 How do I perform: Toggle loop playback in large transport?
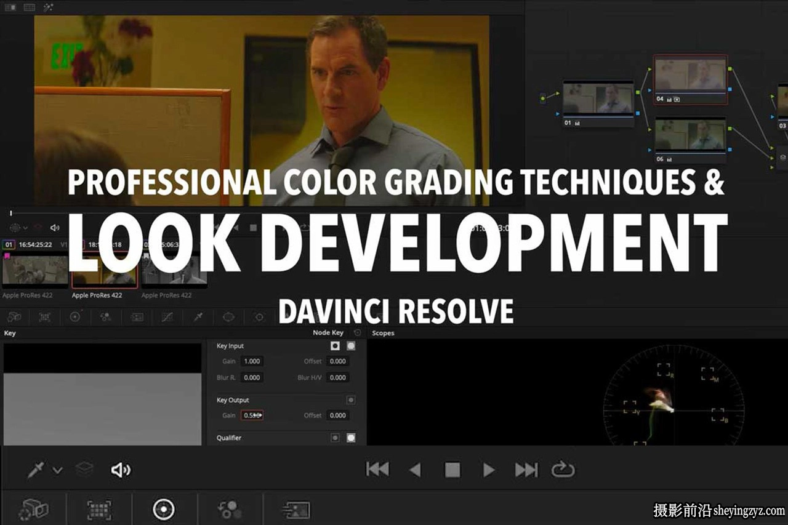tap(563, 470)
